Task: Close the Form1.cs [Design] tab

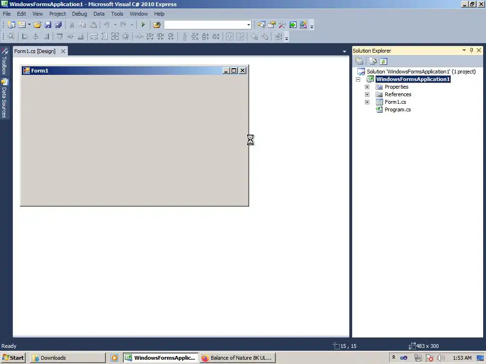Action: (x=63, y=51)
